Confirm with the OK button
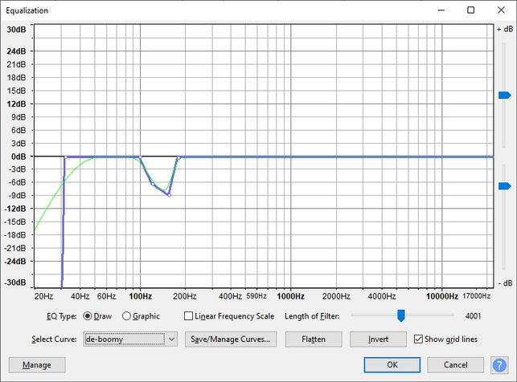The height and width of the screenshot is (382, 517). 392,365
